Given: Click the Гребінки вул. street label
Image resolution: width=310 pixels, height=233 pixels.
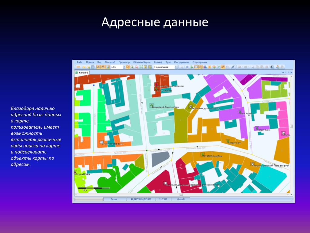Looking at the screenshot, I should pyautogui.click(x=120, y=153).
